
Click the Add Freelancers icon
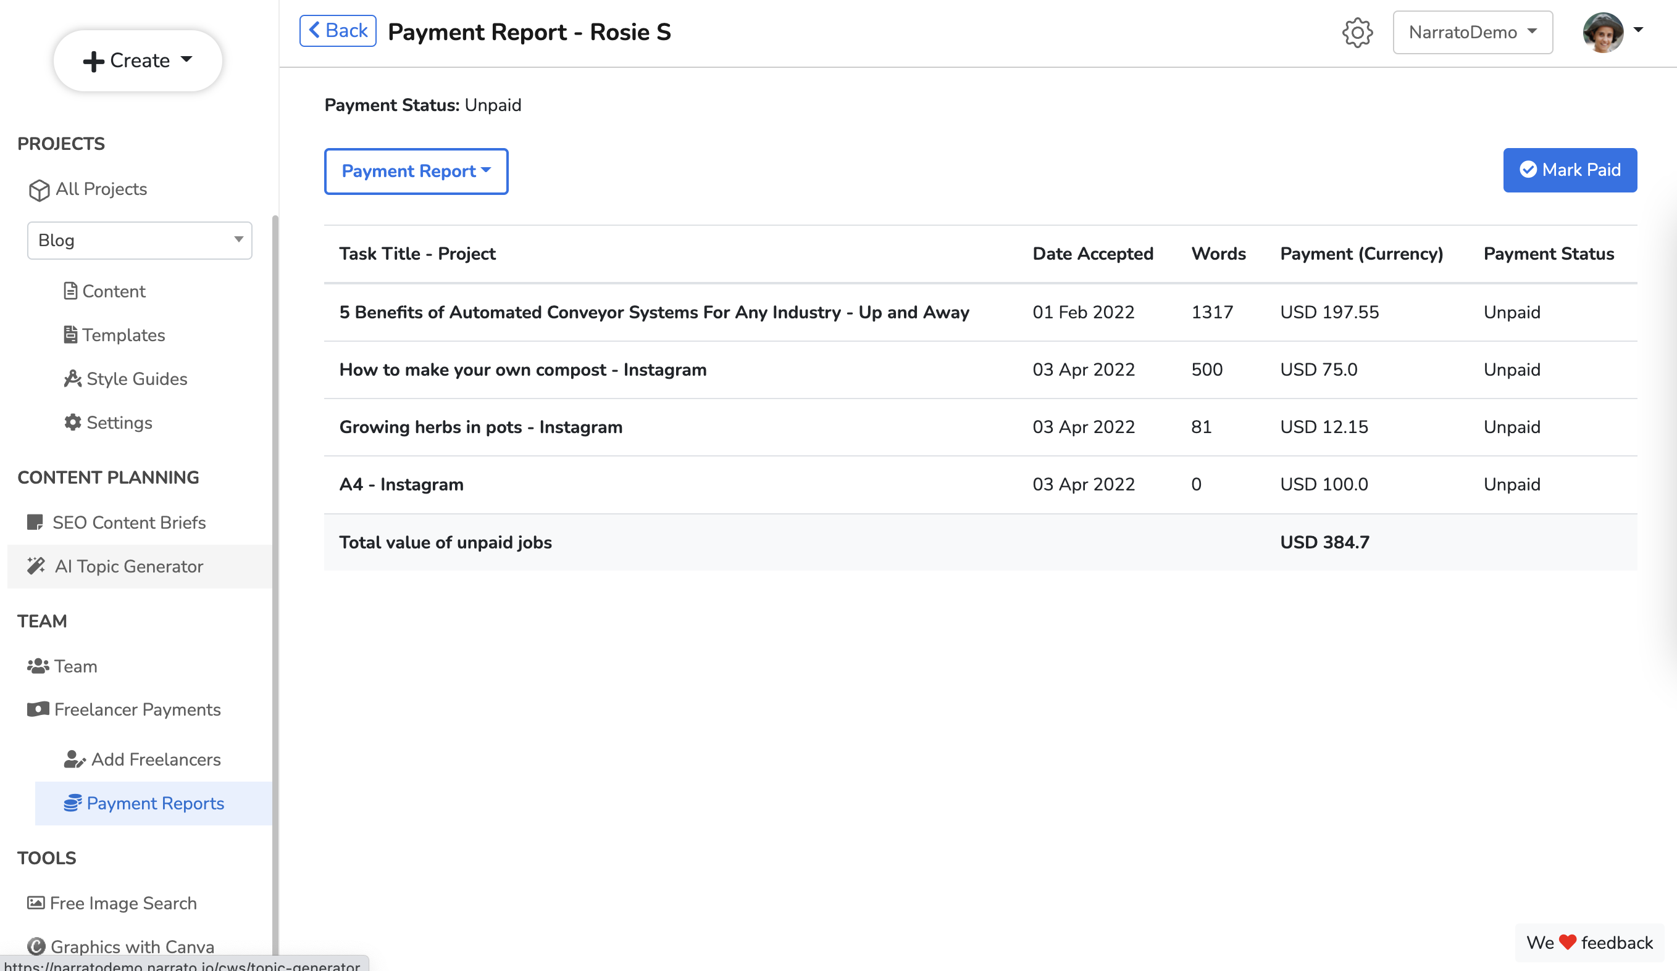click(75, 759)
